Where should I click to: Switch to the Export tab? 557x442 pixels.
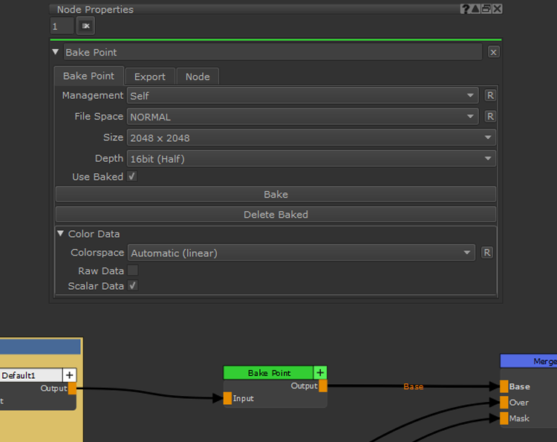point(150,77)
